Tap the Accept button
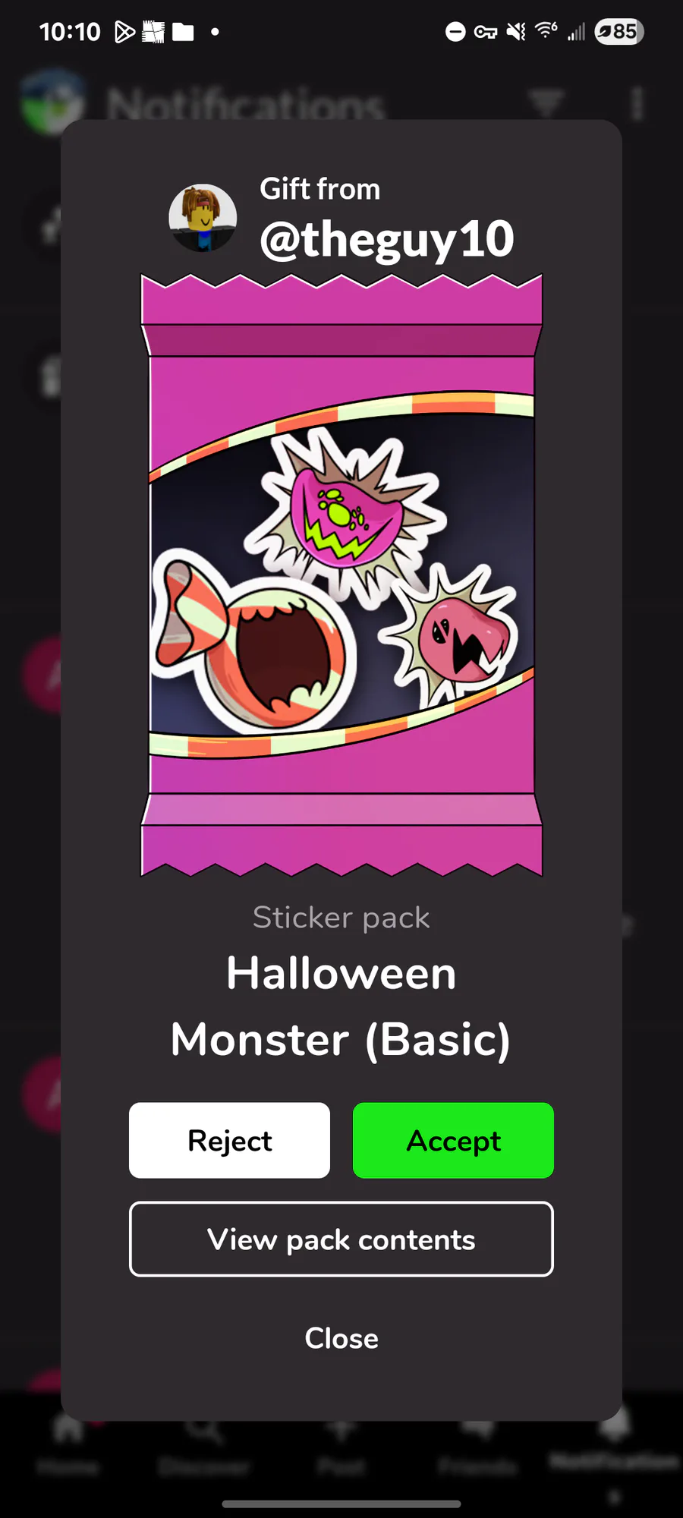The image size is (683, 1518). (x=453, y=1140)
